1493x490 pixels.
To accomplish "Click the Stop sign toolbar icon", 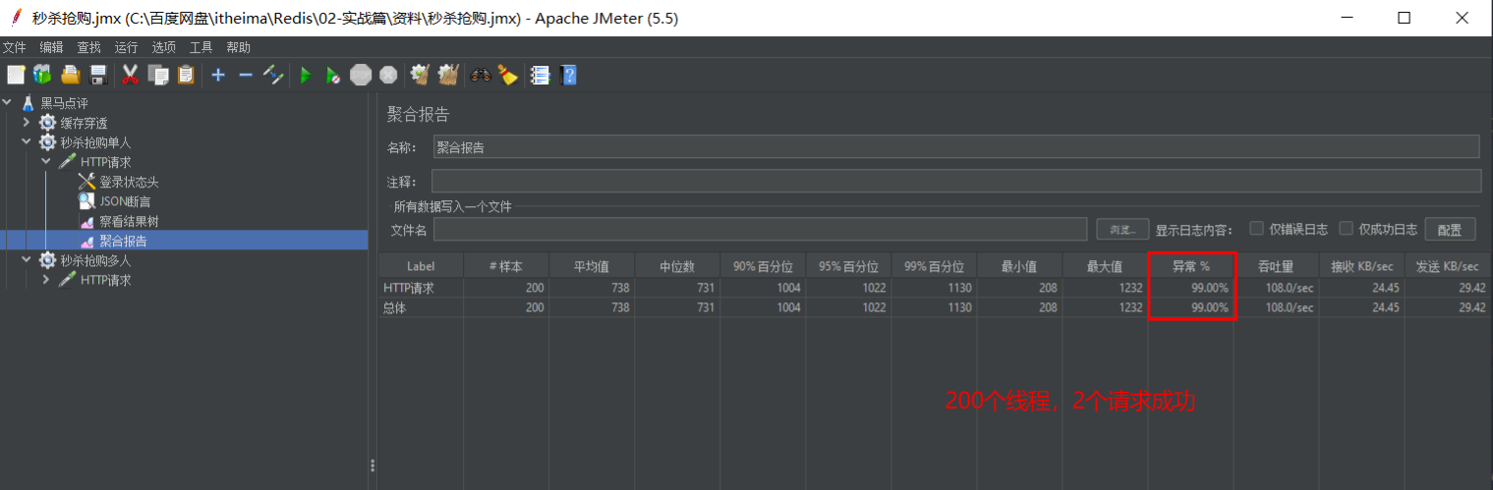I will click(x=361, y=75).
